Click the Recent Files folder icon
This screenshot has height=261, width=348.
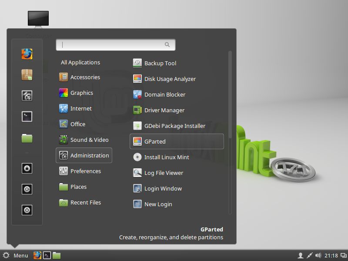point(64,202)
